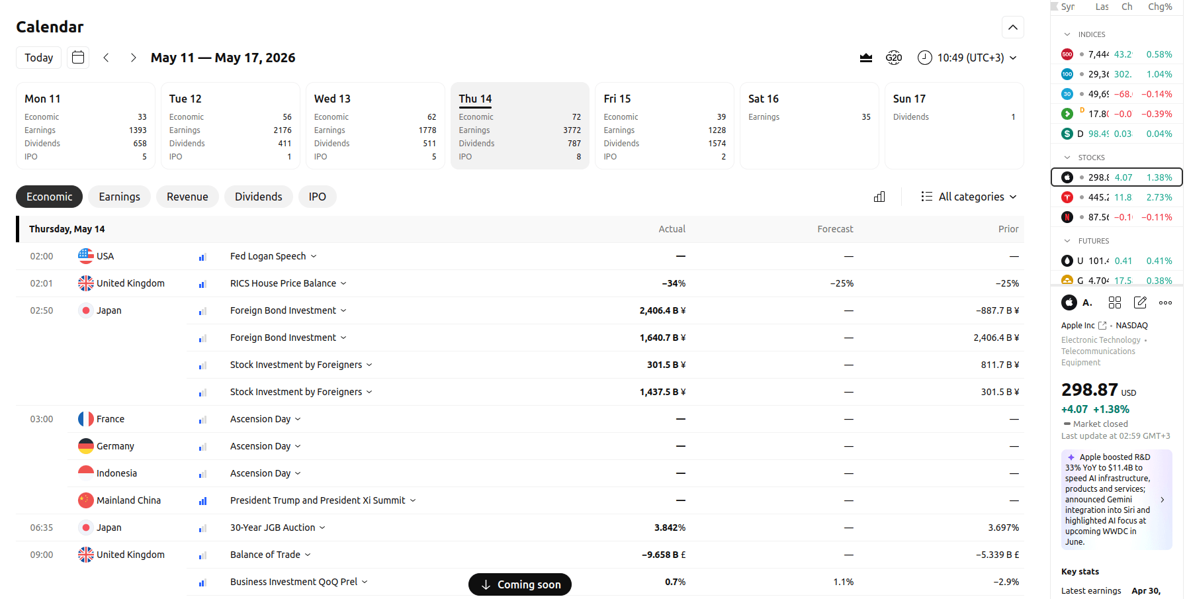This screenshot has width=1187, height=599.
Task: Click the France flag icon
Action: 86,419
